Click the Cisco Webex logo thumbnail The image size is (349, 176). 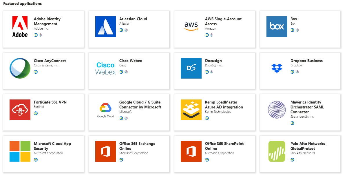coord(105,68)
